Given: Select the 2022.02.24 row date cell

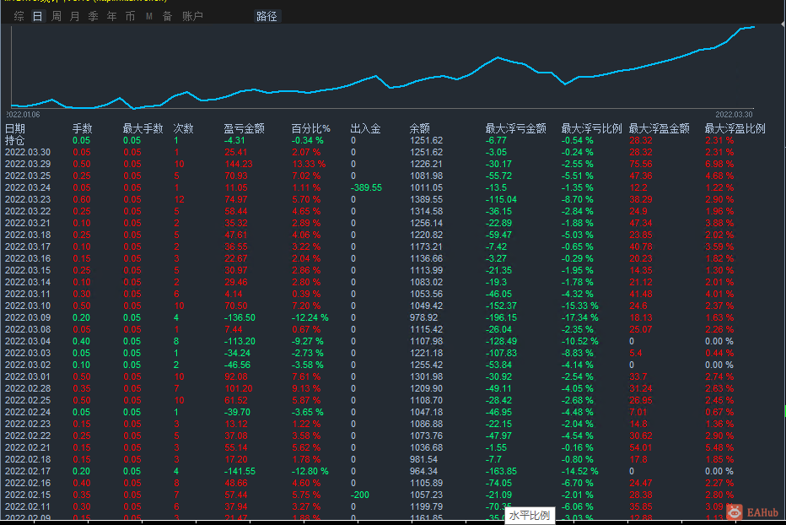Looking at the screenshot, I should 28,412.
